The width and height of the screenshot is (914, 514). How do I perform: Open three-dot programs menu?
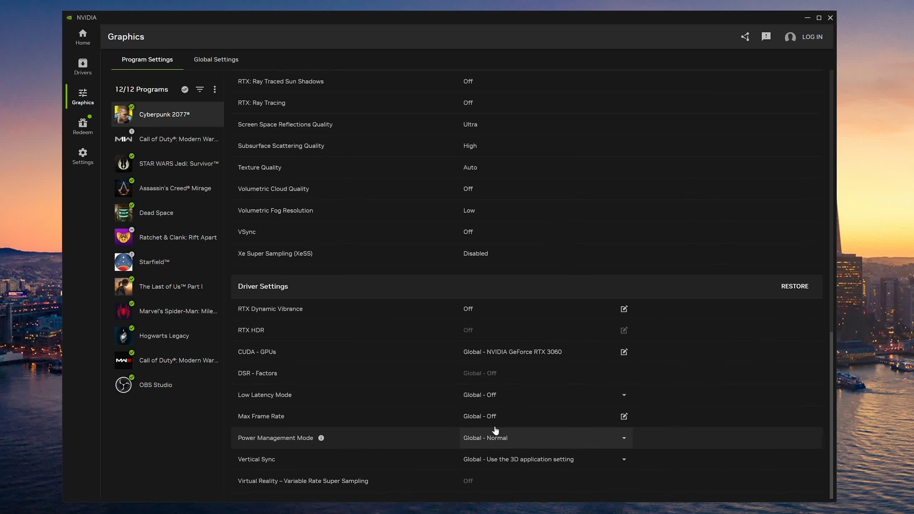215,89
